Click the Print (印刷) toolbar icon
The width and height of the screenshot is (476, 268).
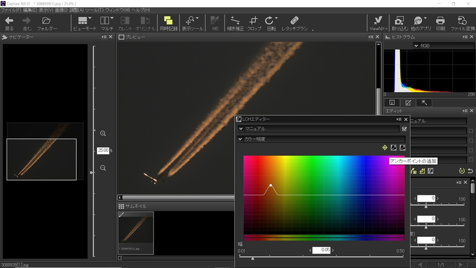pyautogui.click(x=440, y=23)
